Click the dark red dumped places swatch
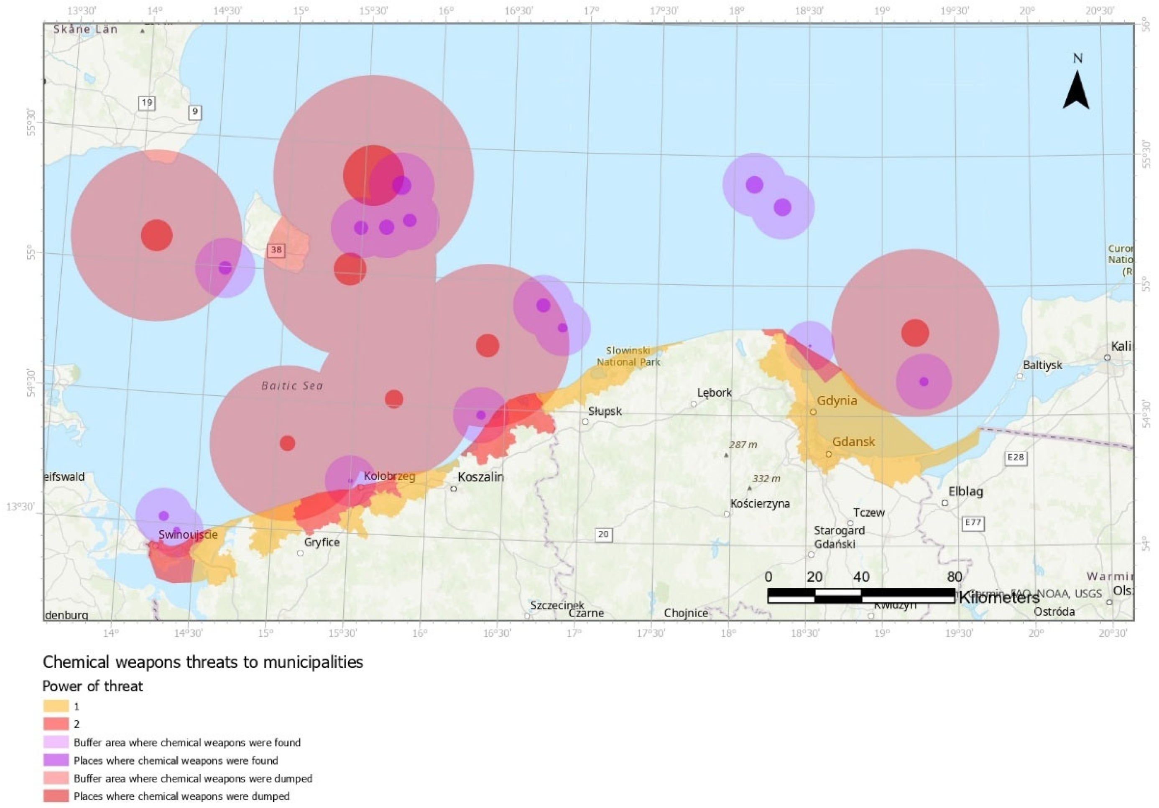Screen dimensions: 1159x808 (x=56, y=796)
